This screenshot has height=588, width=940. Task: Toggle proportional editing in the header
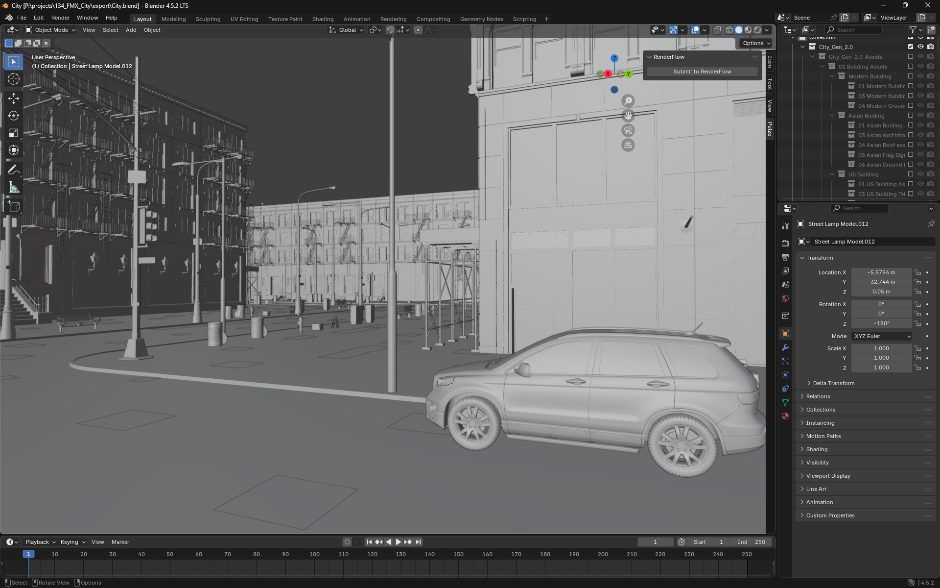pyautogui.click(x=418, y=30)
